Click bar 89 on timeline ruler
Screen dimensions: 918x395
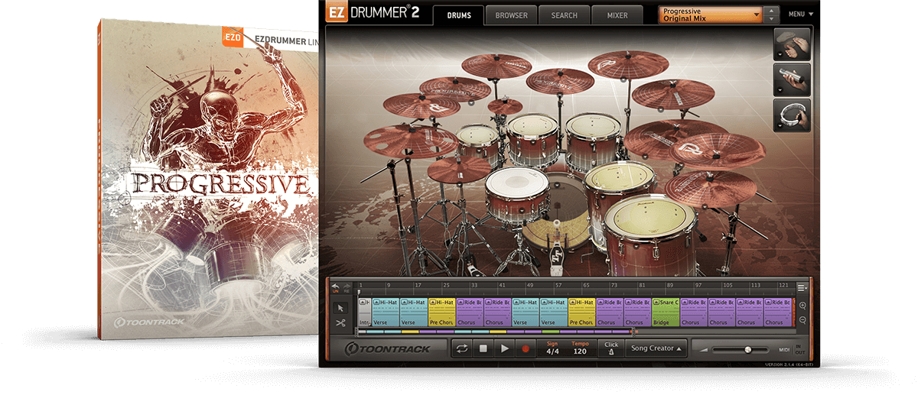(x=670, y=285)
